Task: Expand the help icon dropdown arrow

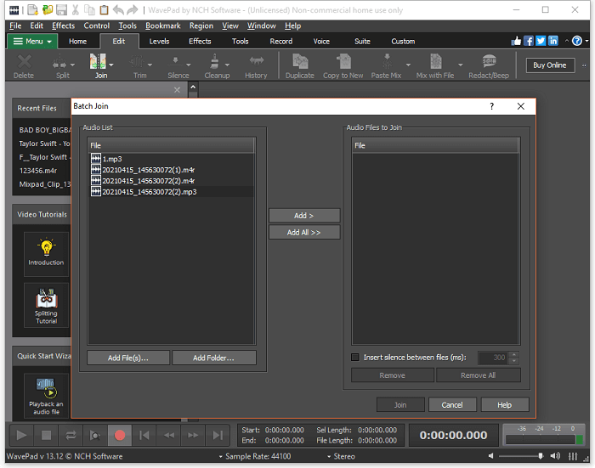Action: point(586,41)
